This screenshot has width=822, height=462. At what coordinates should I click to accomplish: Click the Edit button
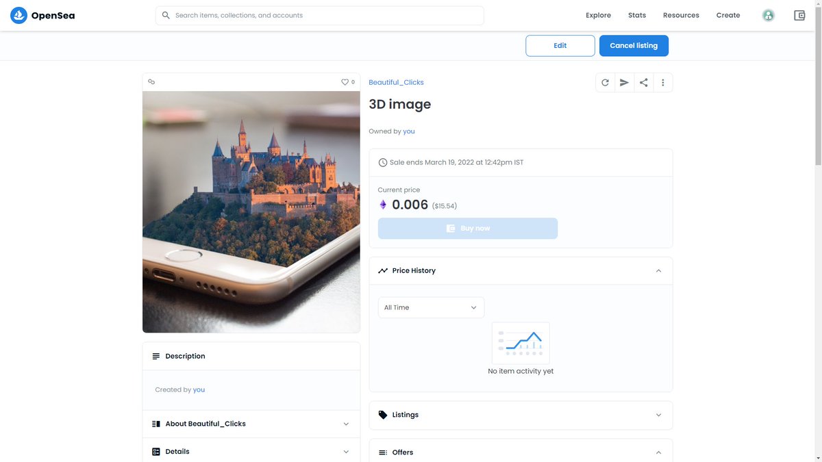click(x=560, y=46)
